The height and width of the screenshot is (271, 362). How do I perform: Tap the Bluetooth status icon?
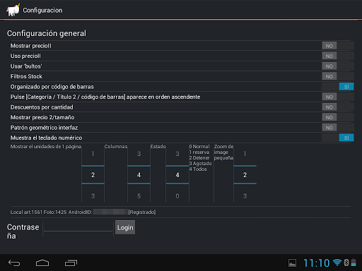click(346, 263)
